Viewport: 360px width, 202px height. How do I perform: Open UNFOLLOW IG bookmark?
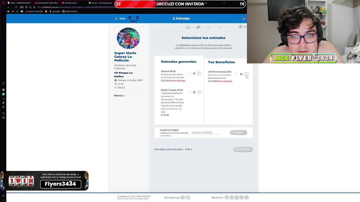click(x=70, y=12)
